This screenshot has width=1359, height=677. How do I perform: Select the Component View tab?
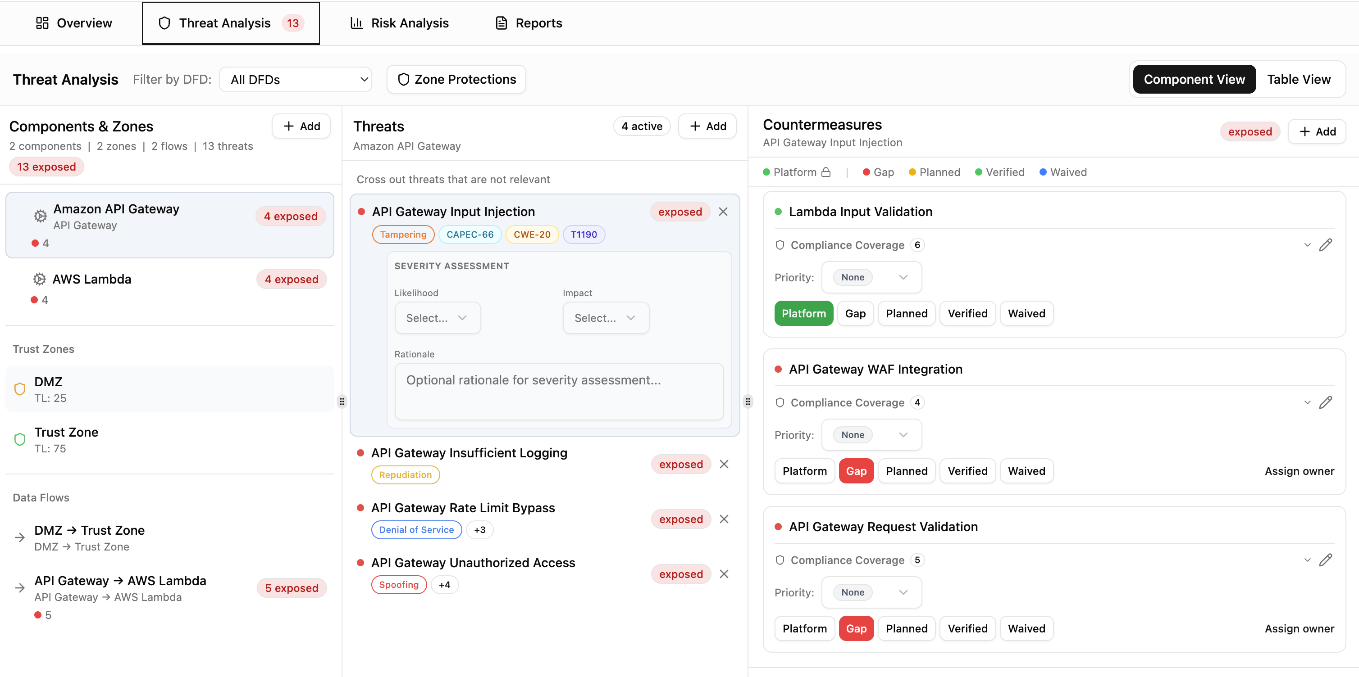click(1194, 79)
